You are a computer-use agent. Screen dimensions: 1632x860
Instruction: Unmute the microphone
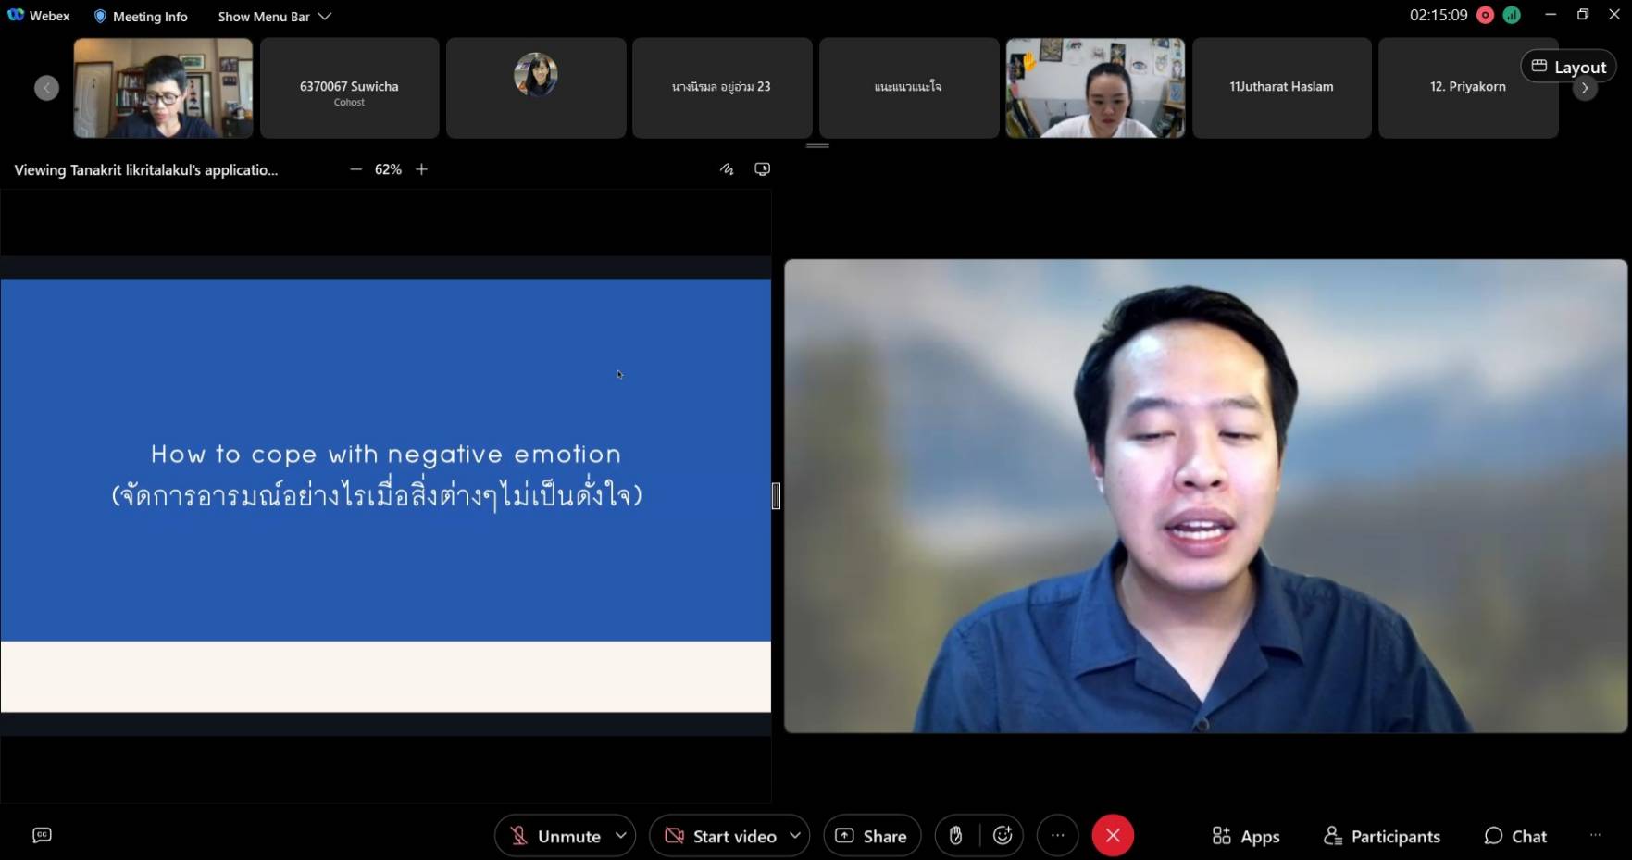pyautogui.click(x=555, y=836)
